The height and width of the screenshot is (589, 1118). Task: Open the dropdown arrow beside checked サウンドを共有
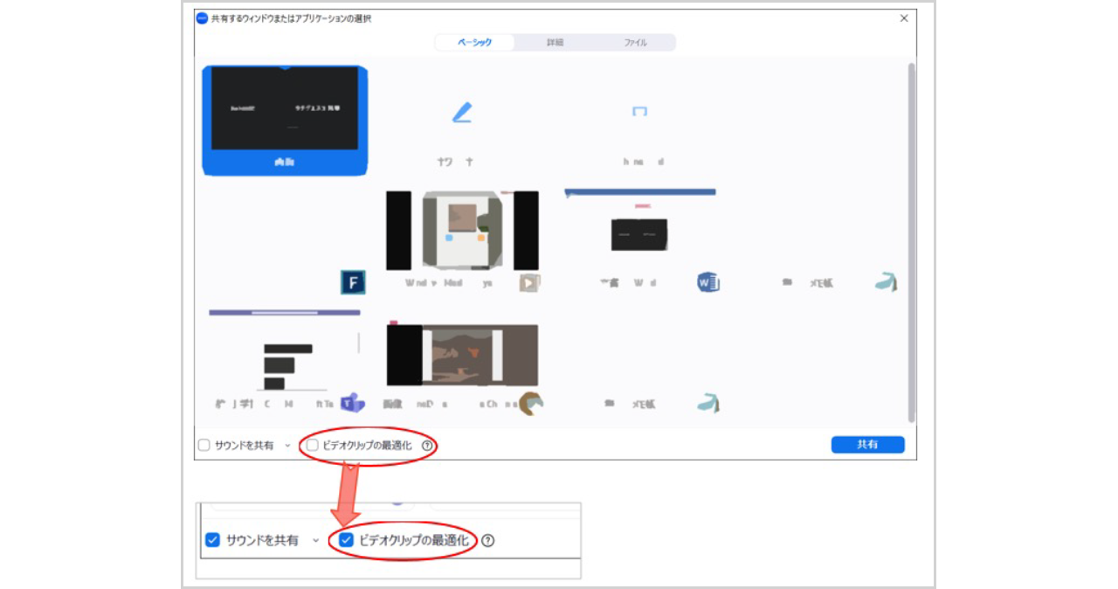(x=315, y=541)
